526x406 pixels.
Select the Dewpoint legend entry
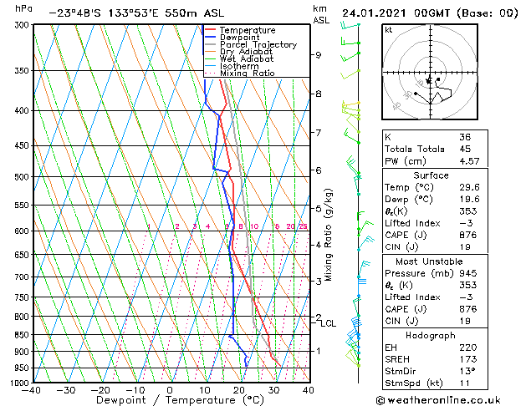point(240,38)
